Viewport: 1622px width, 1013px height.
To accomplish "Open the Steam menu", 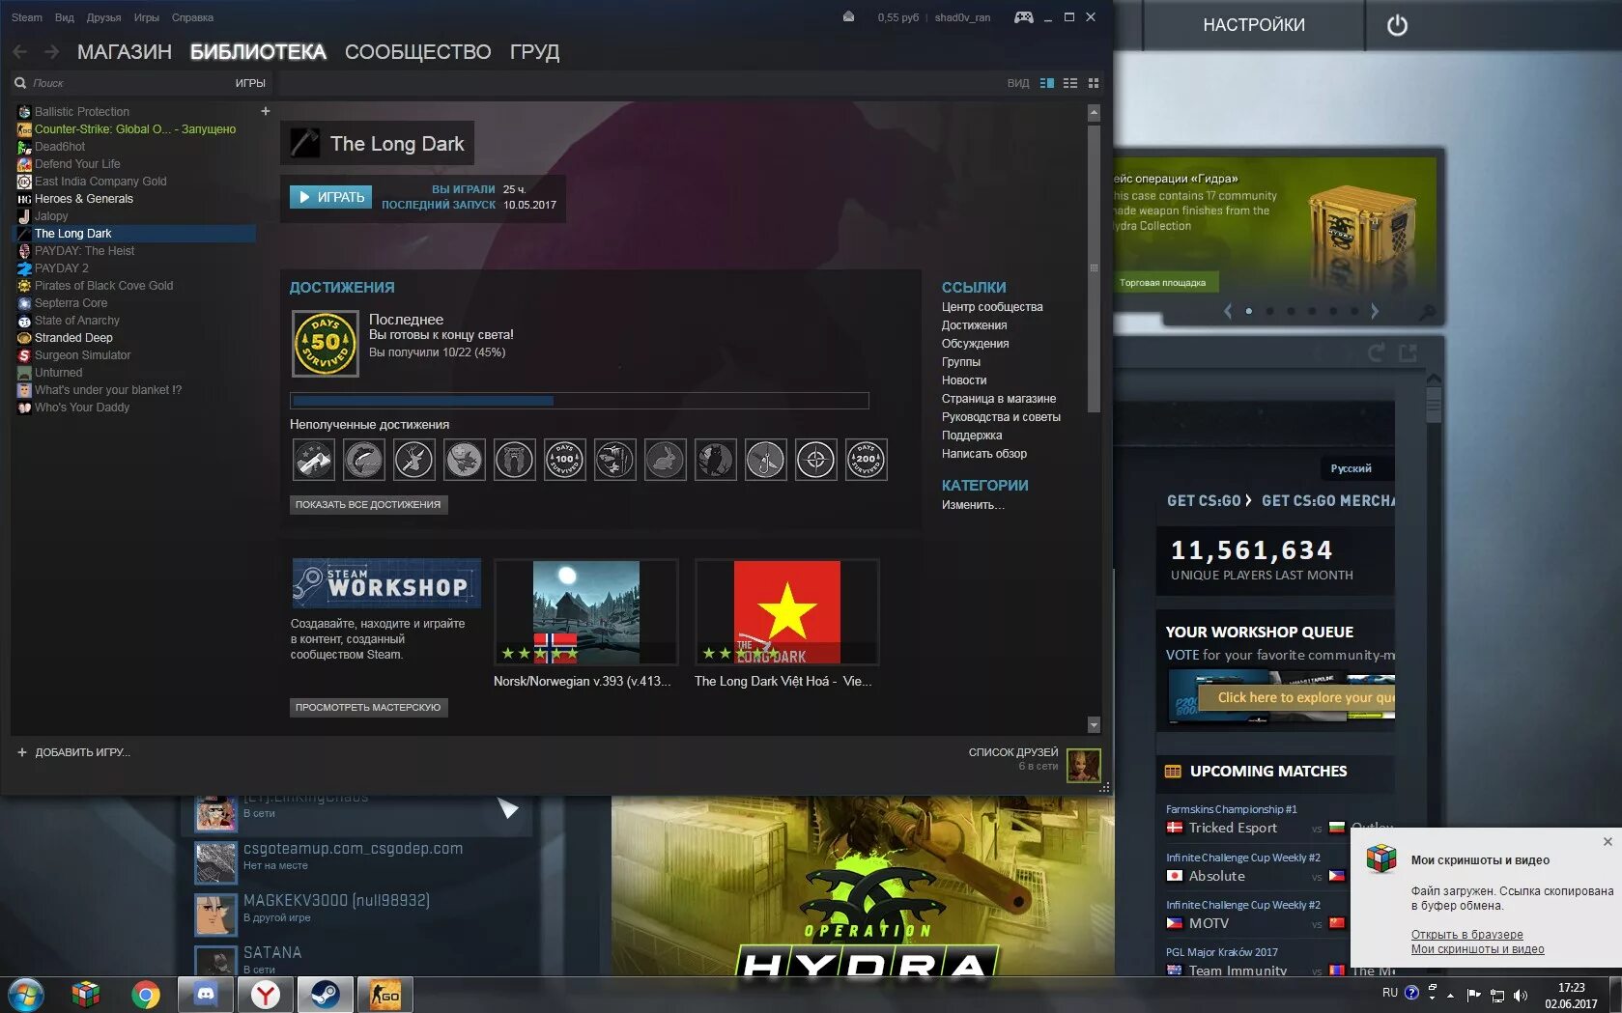I will 27,17.
